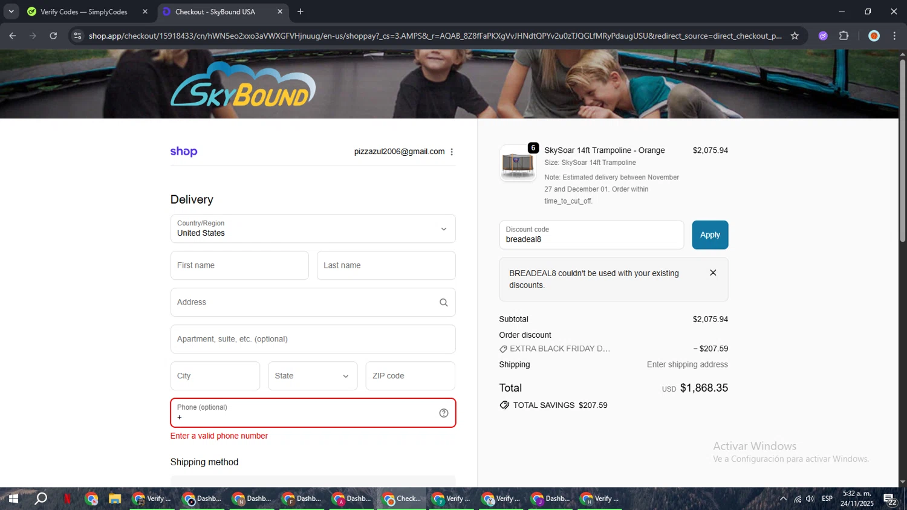View site information icon in address bar
The image size is (907, 510).
77,36
